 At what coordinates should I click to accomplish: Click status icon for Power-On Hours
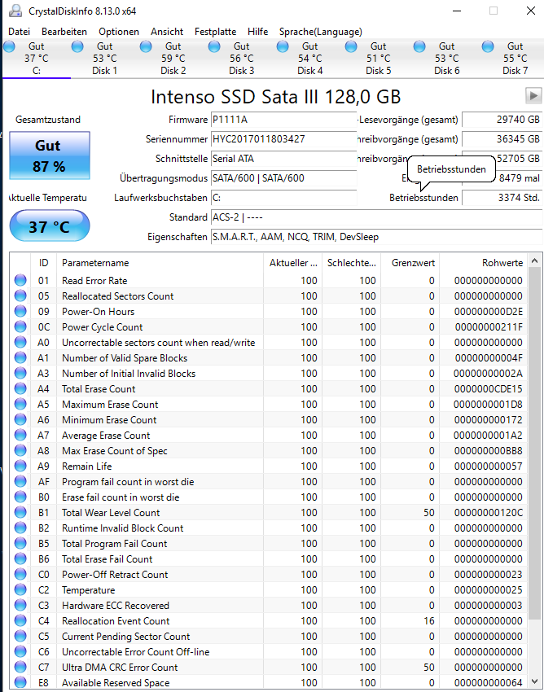(x=20, y=311)
